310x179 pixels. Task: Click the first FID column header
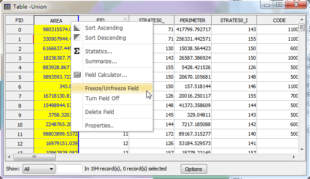point(19,20)
